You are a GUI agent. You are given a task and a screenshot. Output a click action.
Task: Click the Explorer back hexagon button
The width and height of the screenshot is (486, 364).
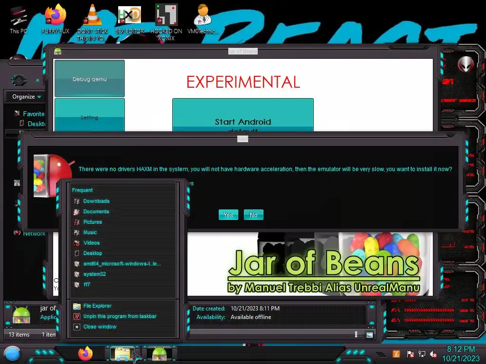[19, 81]
